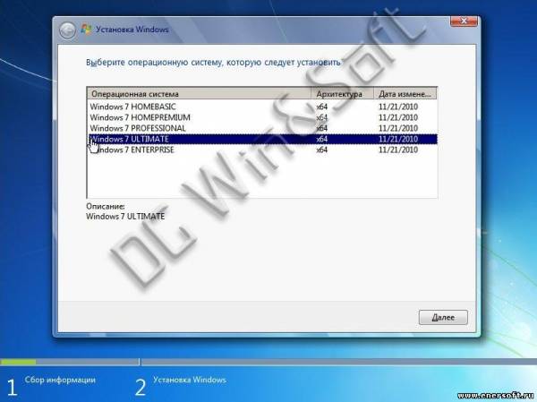Image resolution: width=537 pixels, height=402 pixels.
Task: Click the description text Windows 7 ULTIMATE
Action: coord(125,217)
